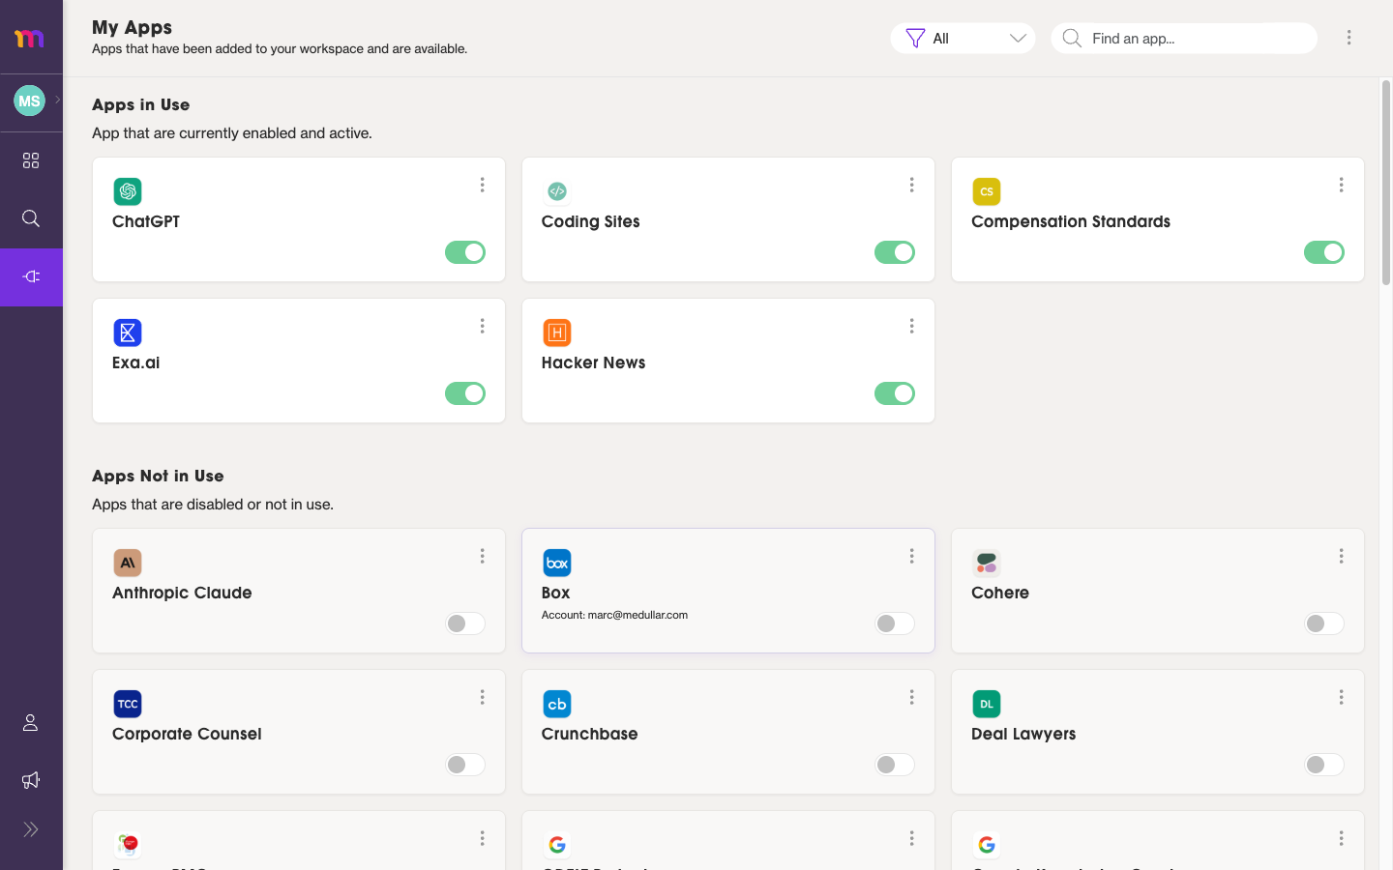
Task: Click the Corporate Counsel app name
Action: pos(187,734)
